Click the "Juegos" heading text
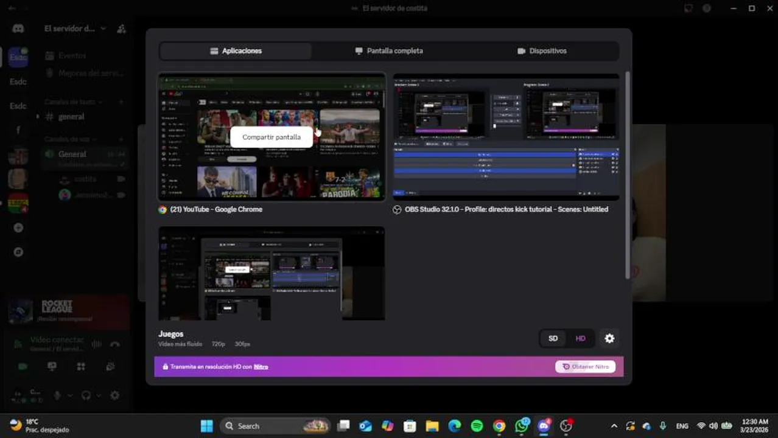This screenshot has height=438, width=778. [170, 334]
